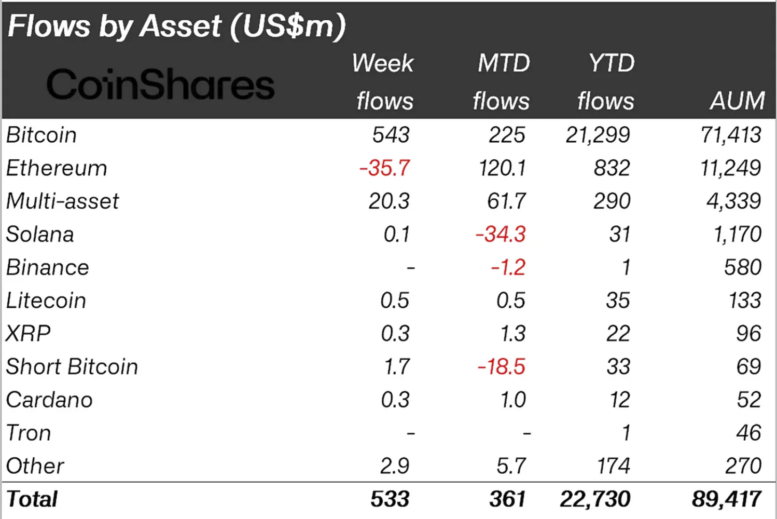Image resolution: width=777 pixels, height=519 pixels.
Task: Click the Litecoin row label
Action: [x=46, y=301]
